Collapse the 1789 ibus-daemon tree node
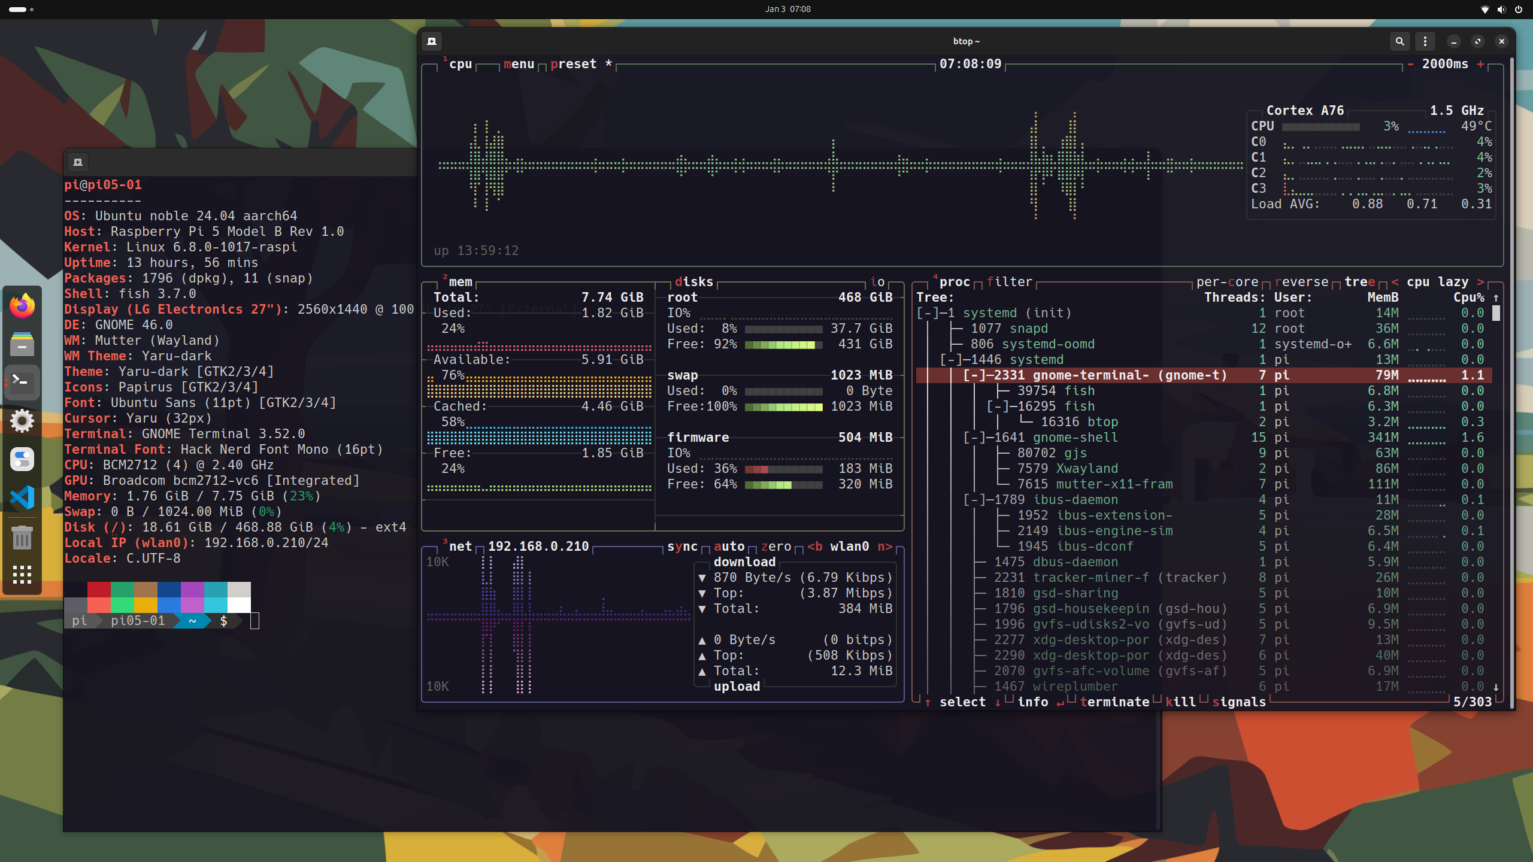Viewport: 1533px width, 862px height. 975,500
